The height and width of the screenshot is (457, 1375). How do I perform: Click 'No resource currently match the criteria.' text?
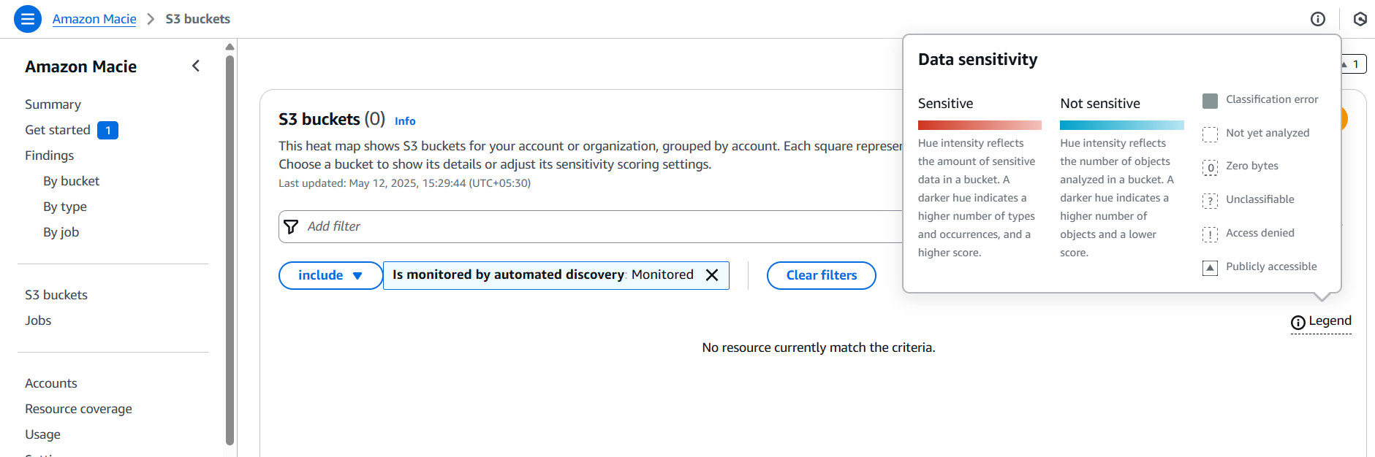click(x=818, y=347)
